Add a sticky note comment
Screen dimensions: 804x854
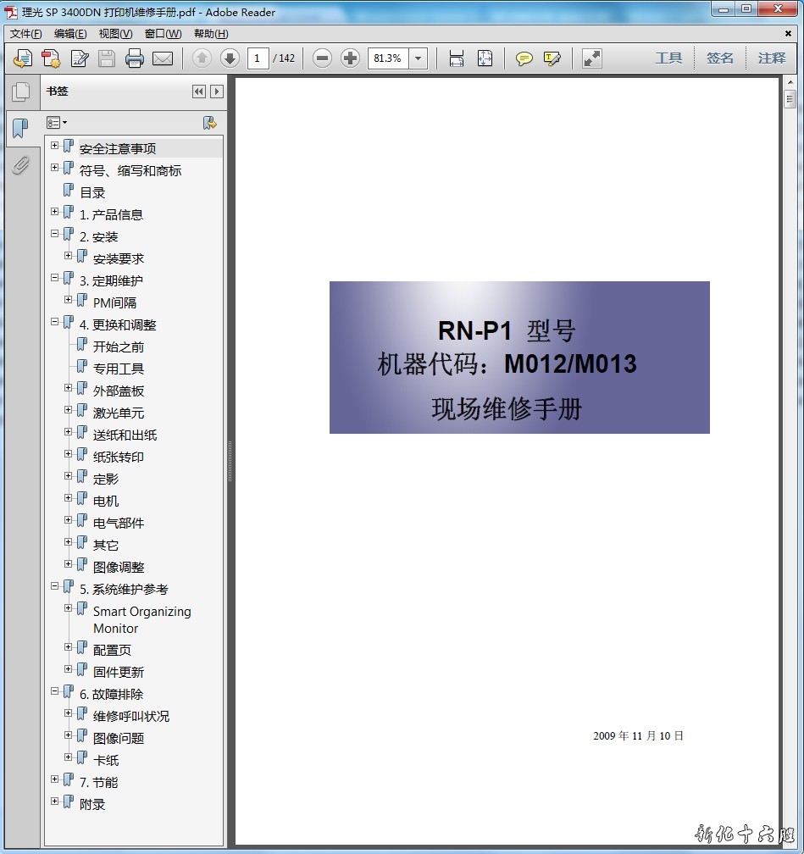(524, 58)
